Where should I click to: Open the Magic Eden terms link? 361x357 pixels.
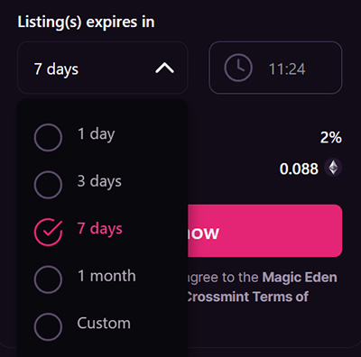coord(300,277)
